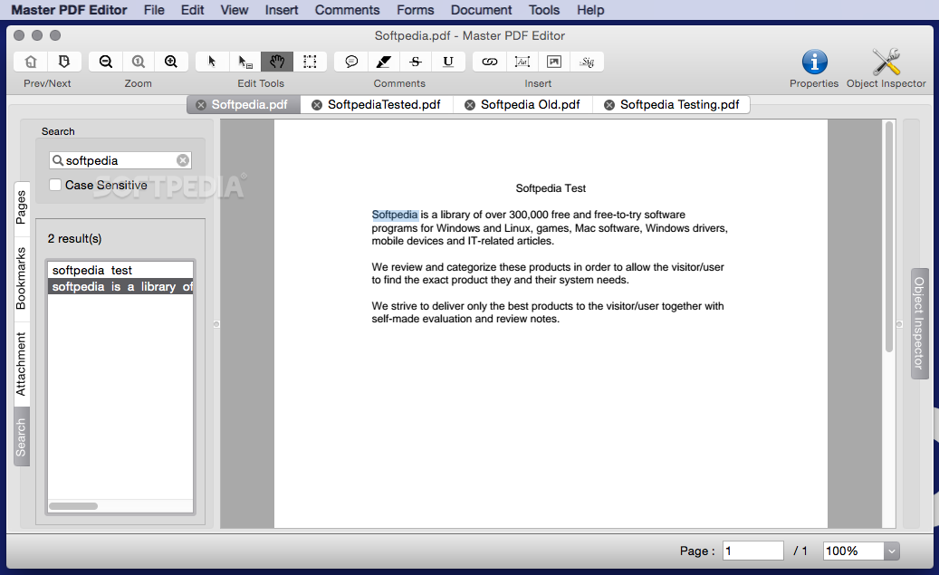Choose the Strikethrough text tool
This screenshot has height=575, width=939.
coord(416,62)
